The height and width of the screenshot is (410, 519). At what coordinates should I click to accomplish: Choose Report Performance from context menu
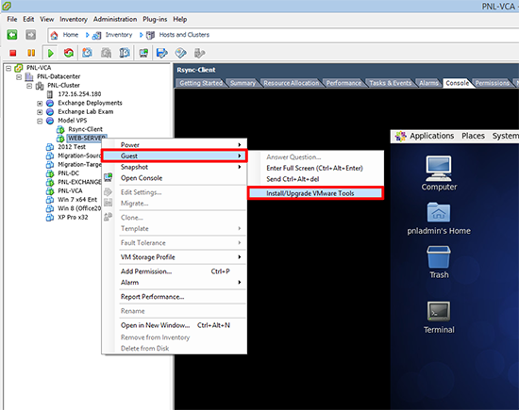[x=175, y=297]
